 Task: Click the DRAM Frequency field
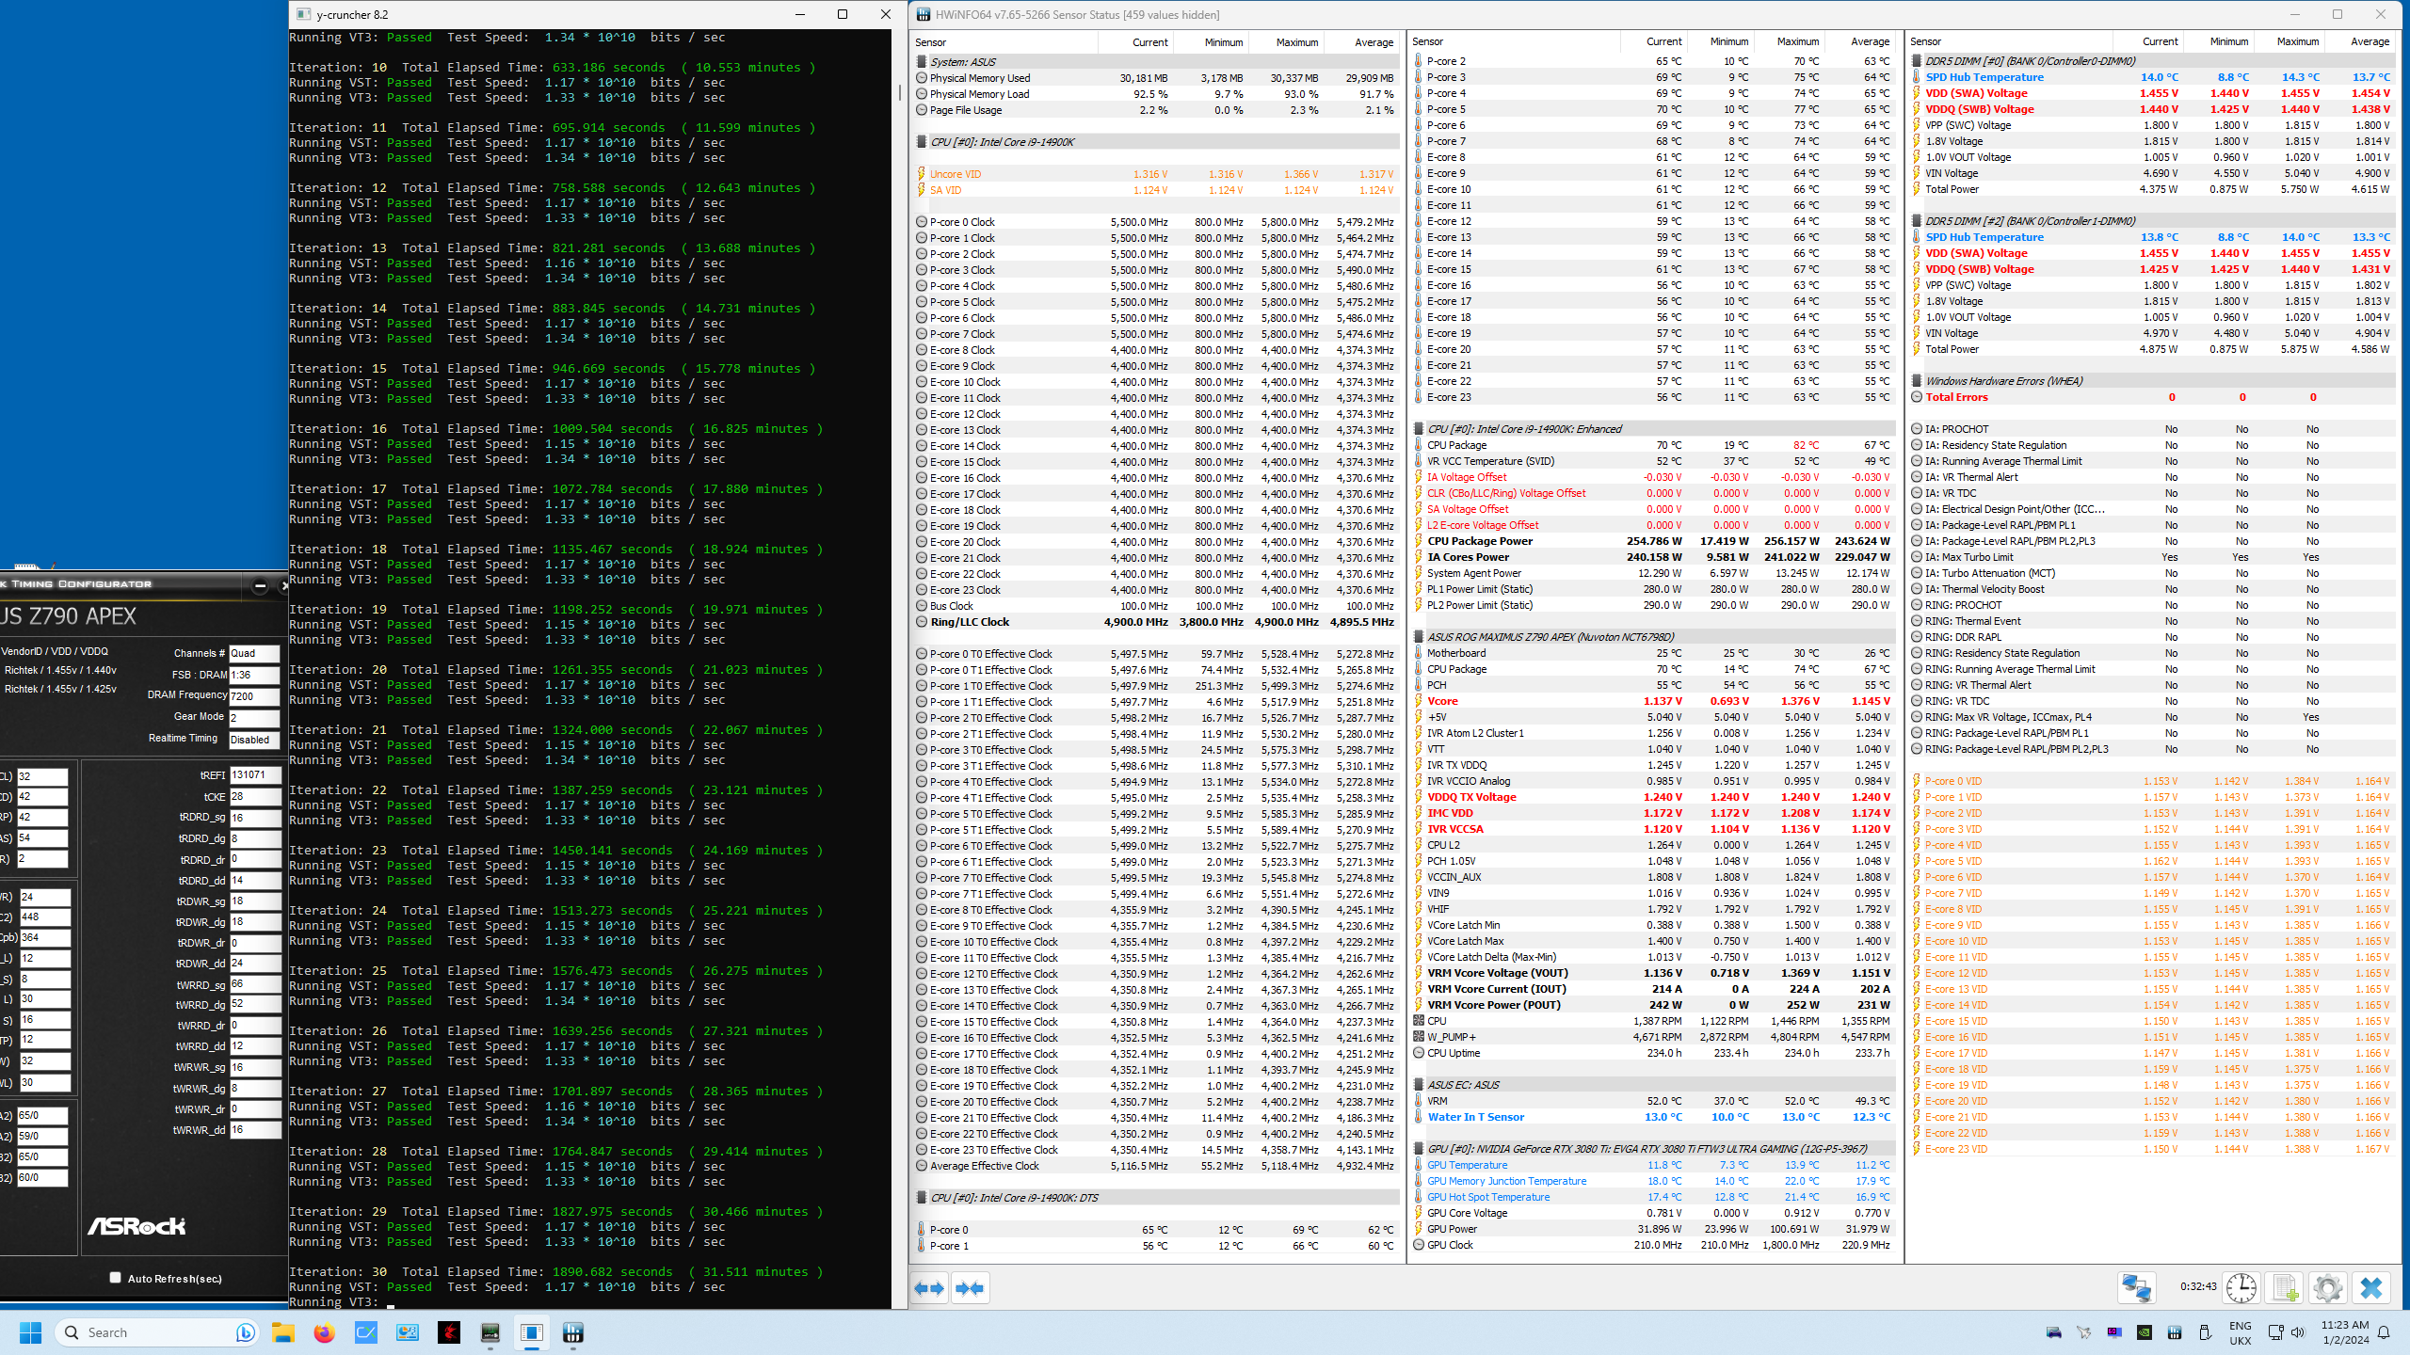click(254, 696)
